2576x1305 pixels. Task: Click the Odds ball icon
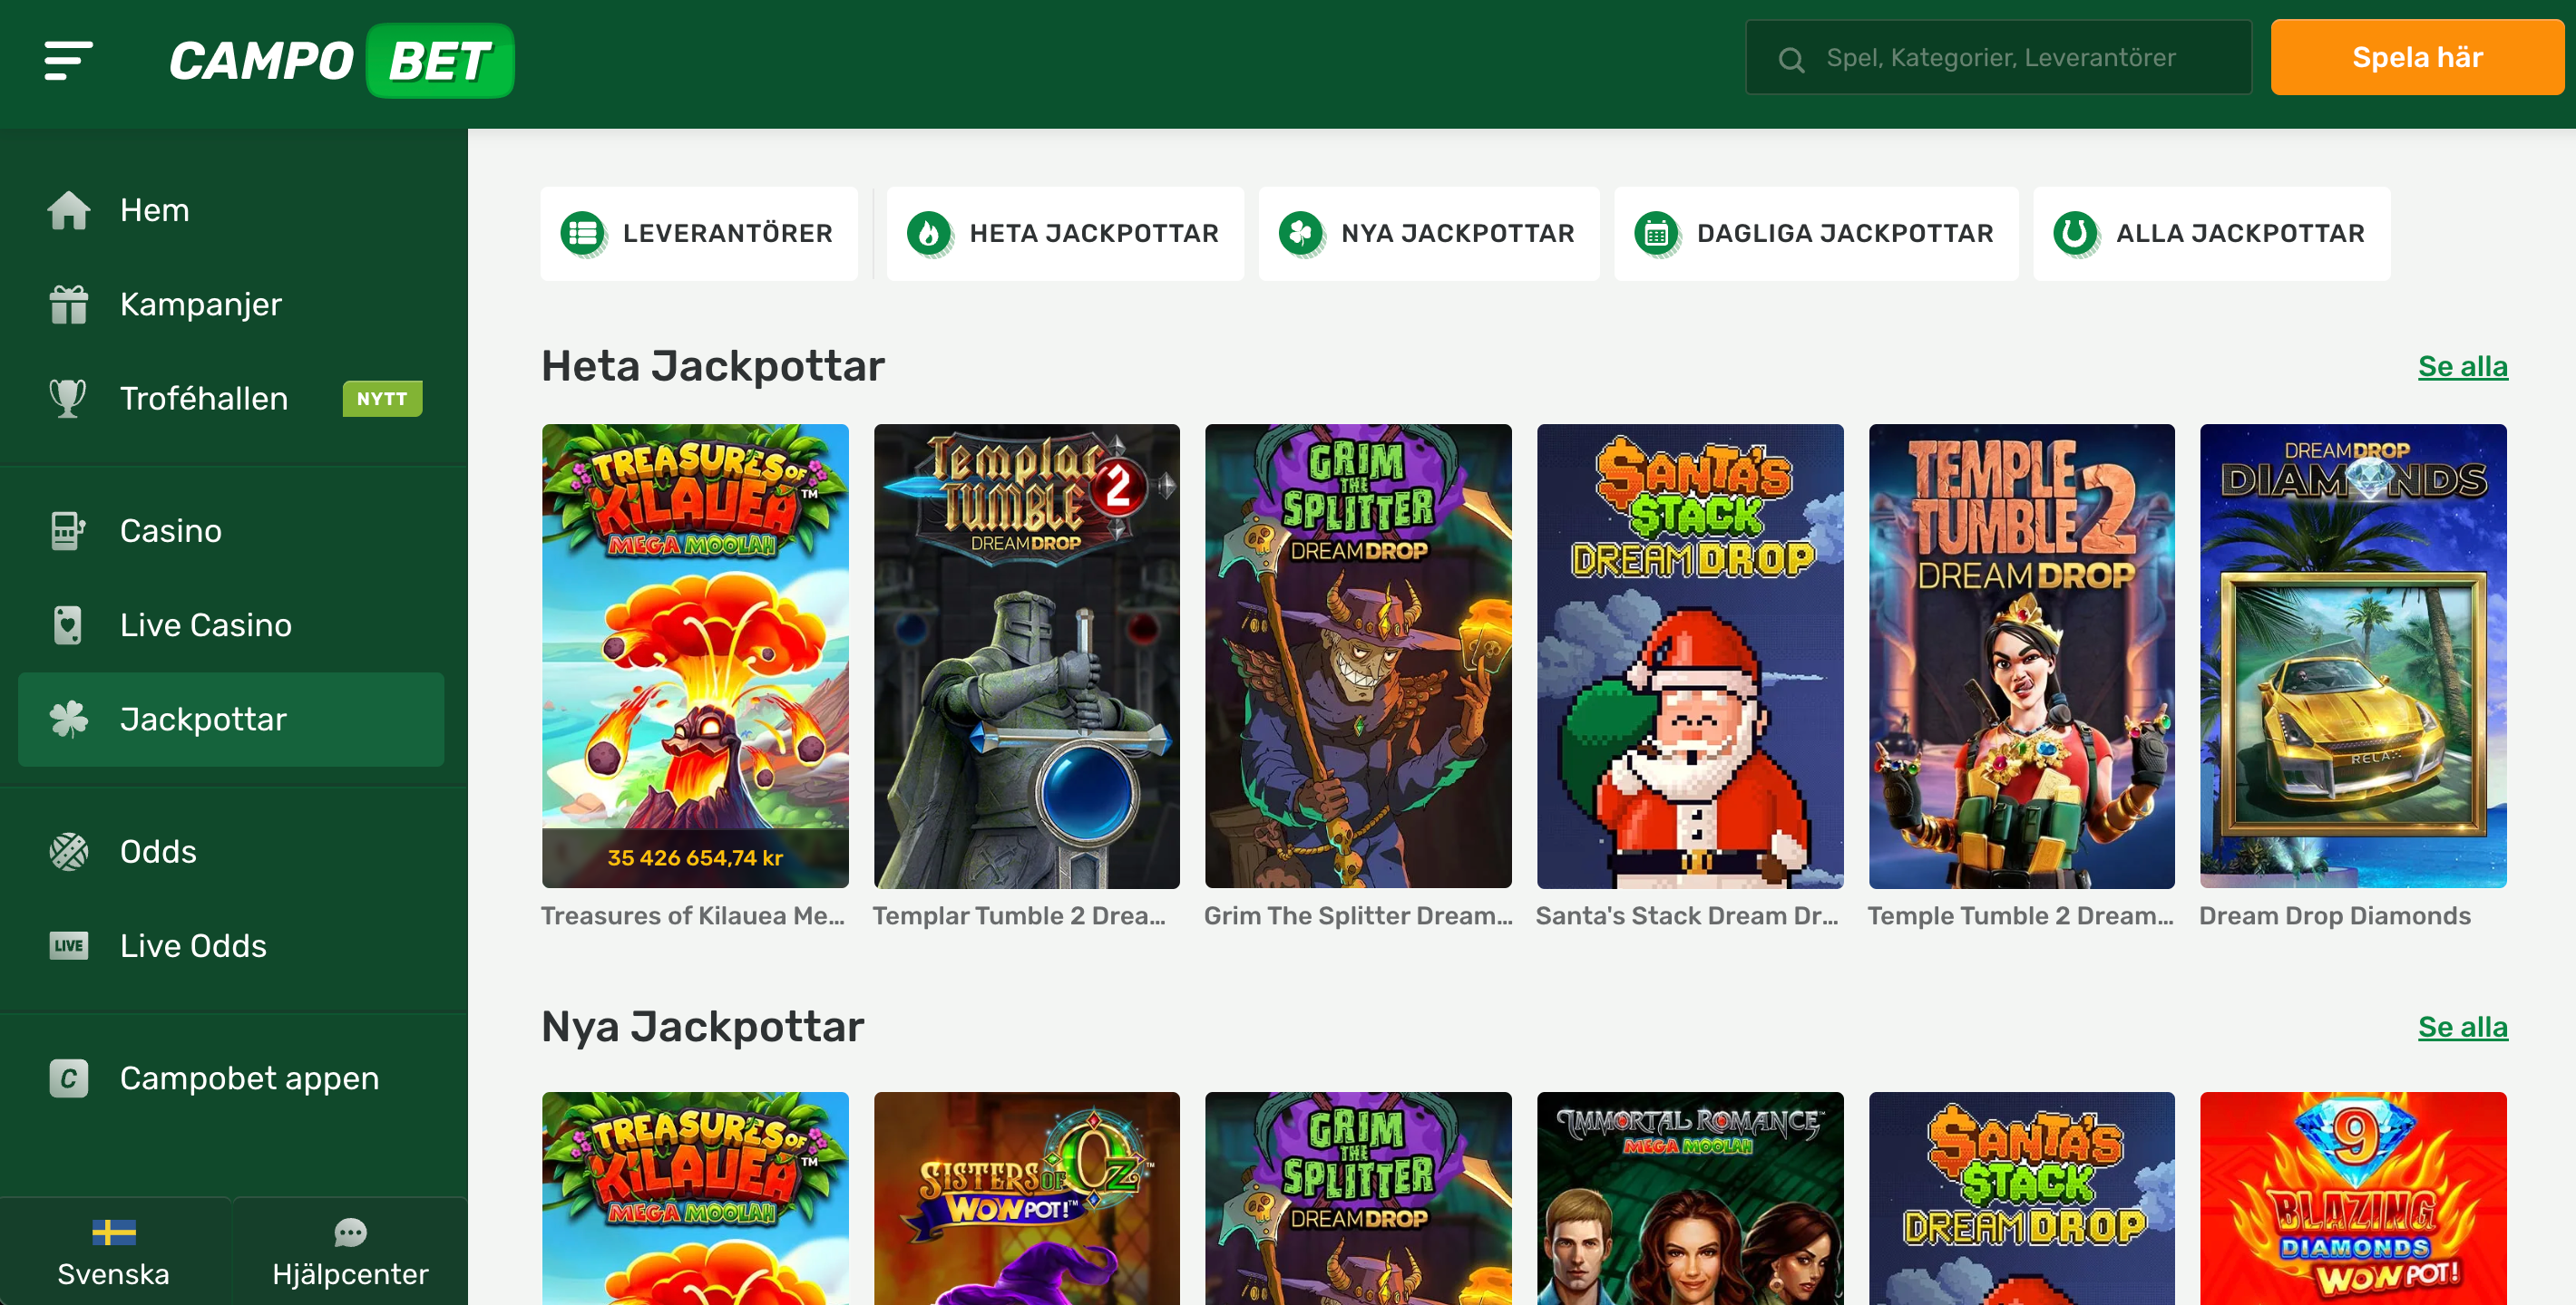pos(68,851)
